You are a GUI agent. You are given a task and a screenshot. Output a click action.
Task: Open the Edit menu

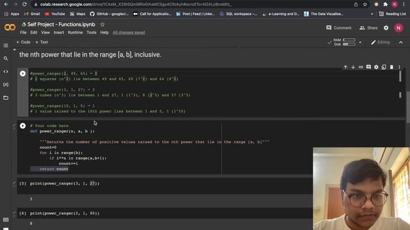pos(34,33)
